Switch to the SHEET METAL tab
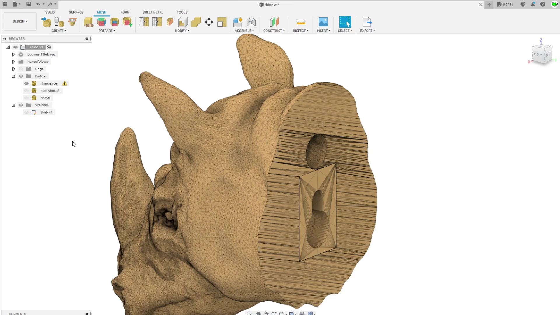The height and width of the screenshot is (315, 560). click(x=153, y=12)
